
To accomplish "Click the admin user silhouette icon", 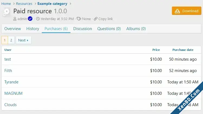I will (x=15, y=19).
